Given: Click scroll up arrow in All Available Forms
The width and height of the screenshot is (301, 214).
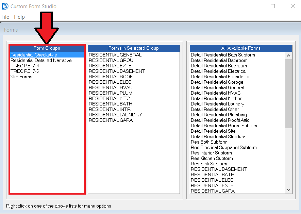Looking at the screenshot, I should pos(288,56).
